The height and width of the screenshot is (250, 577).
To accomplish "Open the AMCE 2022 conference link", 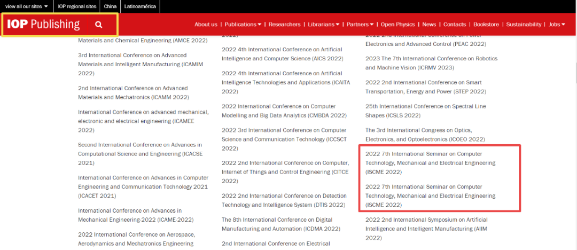I will click(x=143, y=40).
